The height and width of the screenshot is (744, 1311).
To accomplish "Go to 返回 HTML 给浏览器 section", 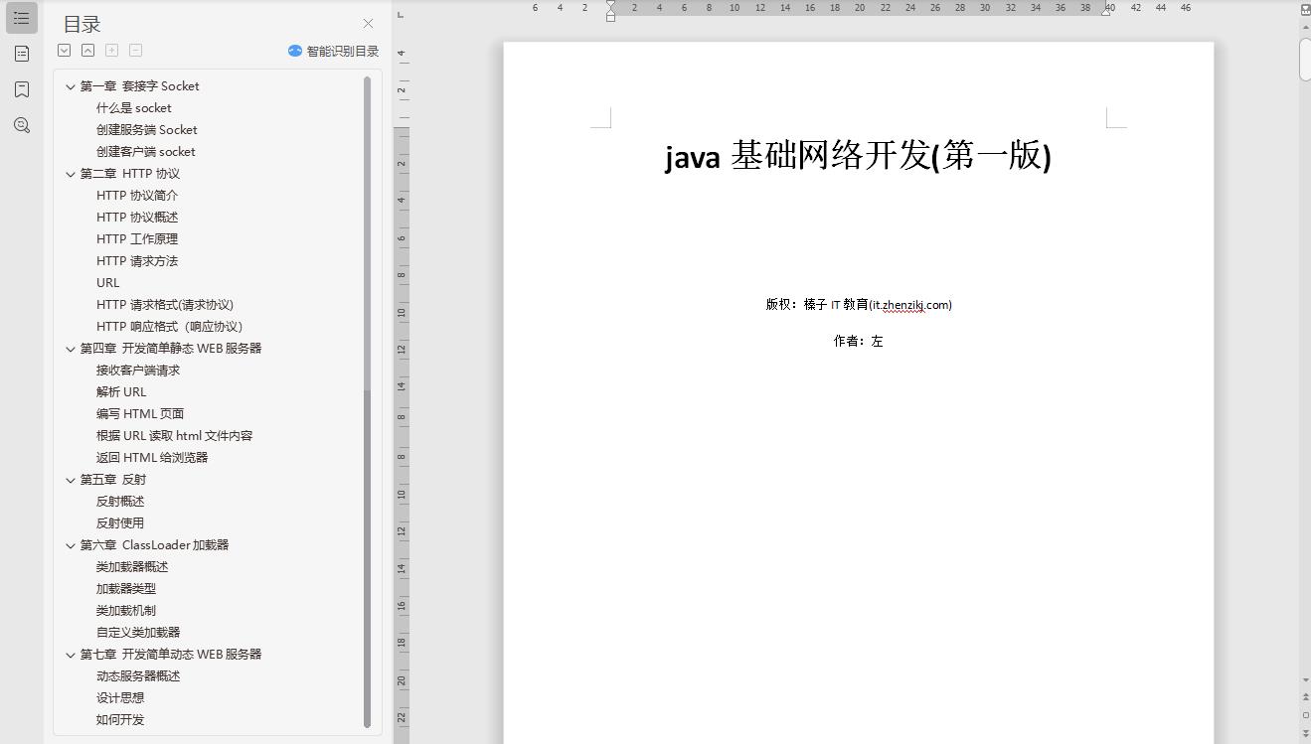I will click(152, 458).
